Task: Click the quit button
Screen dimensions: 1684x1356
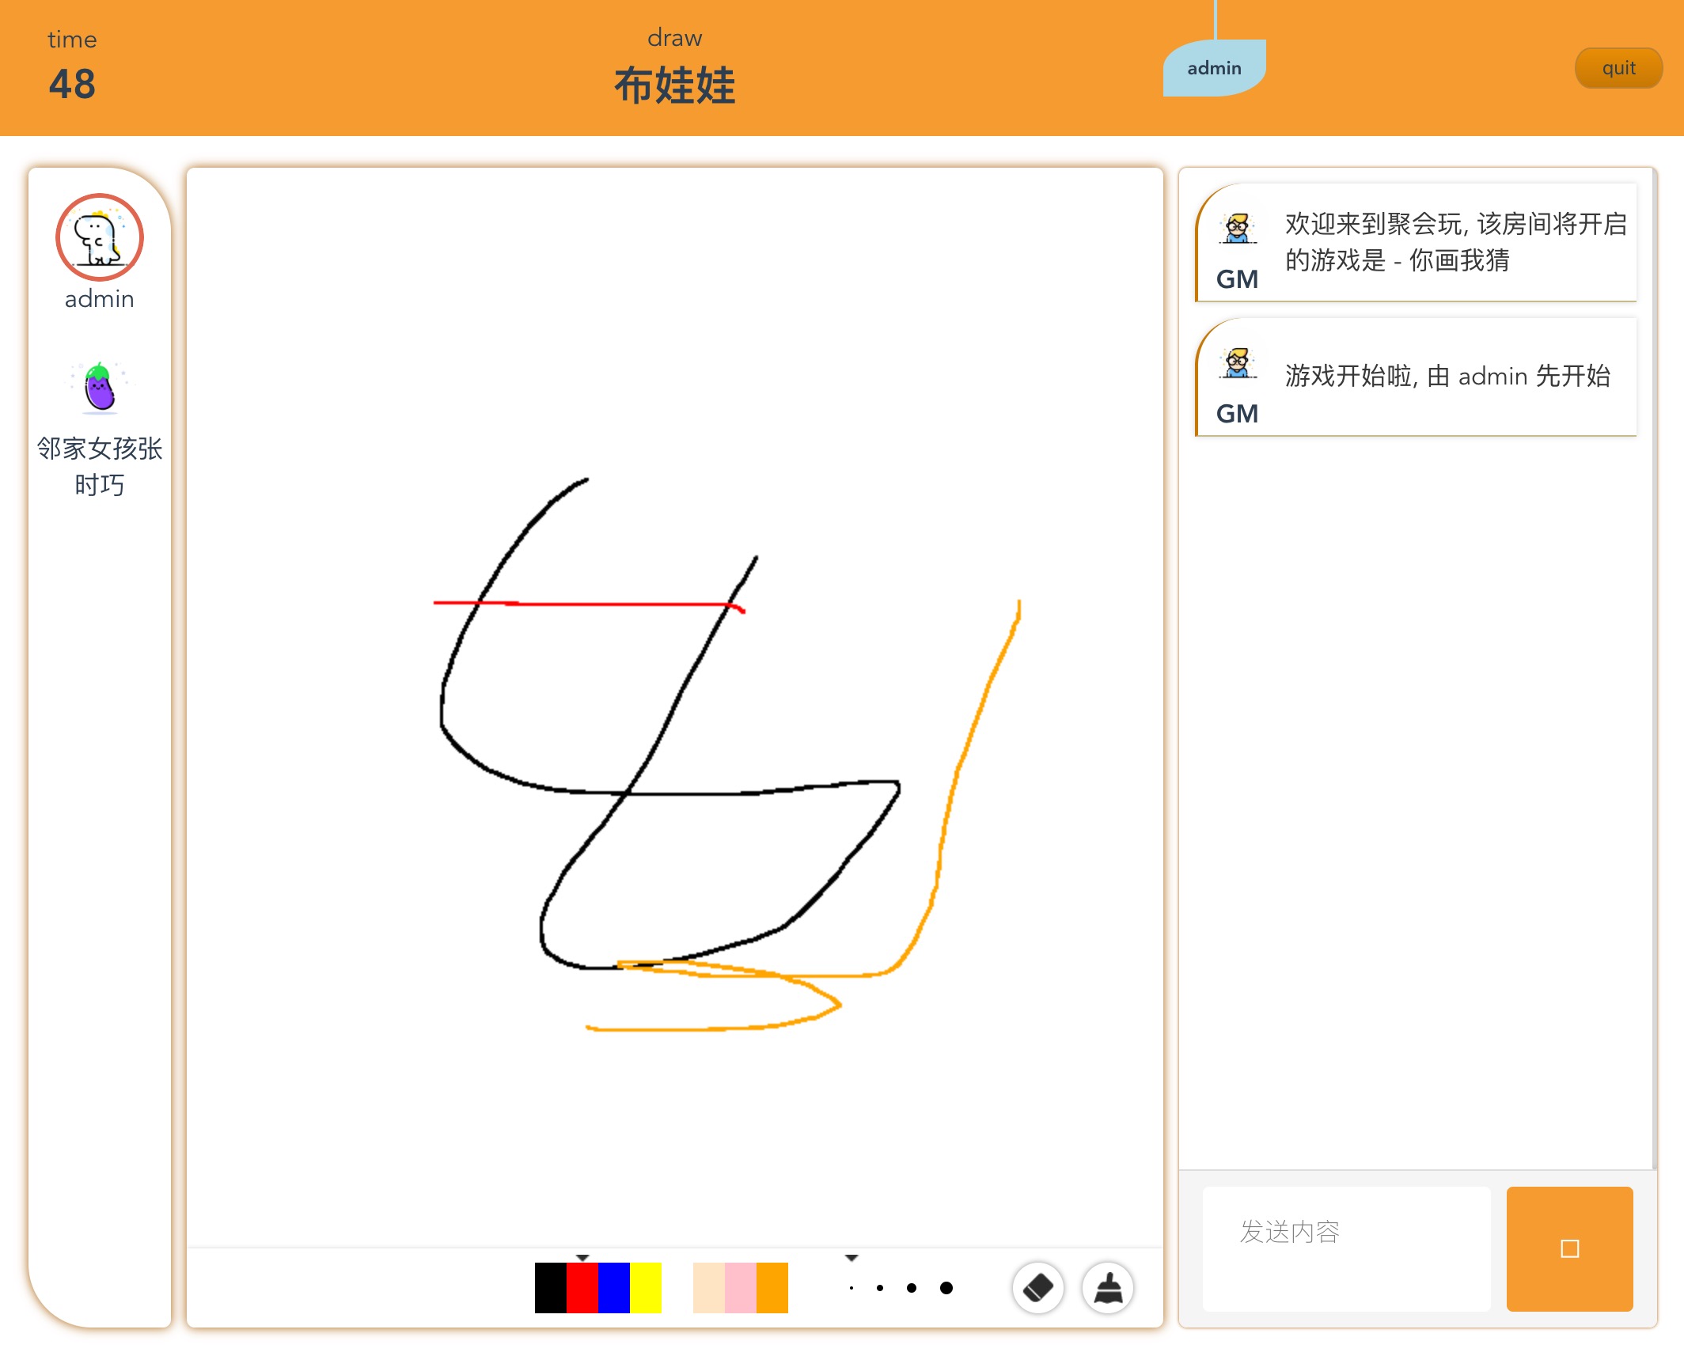Action: 1618,68
